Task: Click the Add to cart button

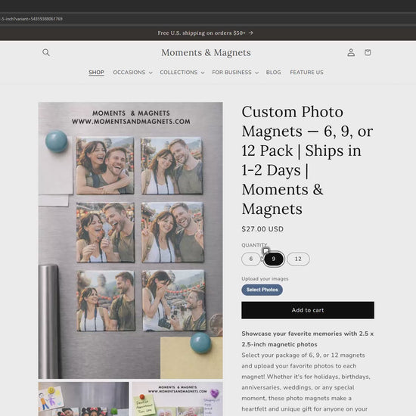Action: [308, 310]
